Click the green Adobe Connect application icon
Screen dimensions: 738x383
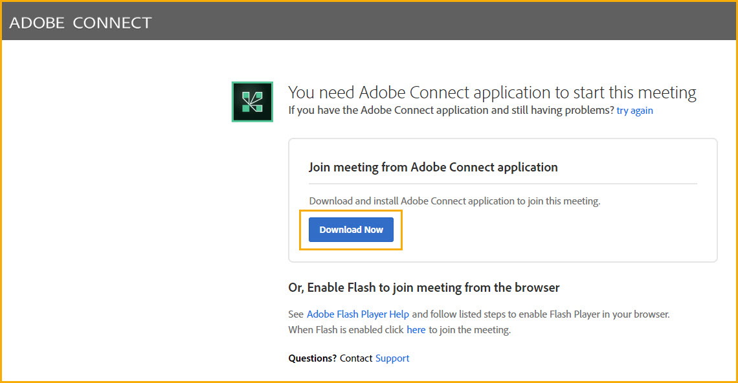pyautogui.click(x=252, y=102)
